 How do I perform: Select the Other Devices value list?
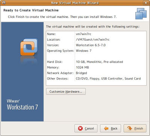click(108, 78)
